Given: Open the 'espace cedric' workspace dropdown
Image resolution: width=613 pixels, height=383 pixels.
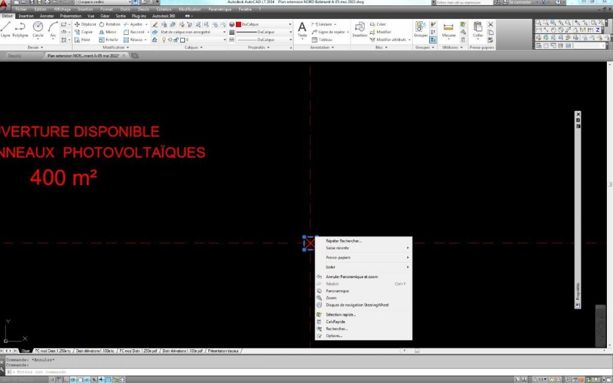Looking at the screenshot, I should pyautogui.click(x=104, y=2).
